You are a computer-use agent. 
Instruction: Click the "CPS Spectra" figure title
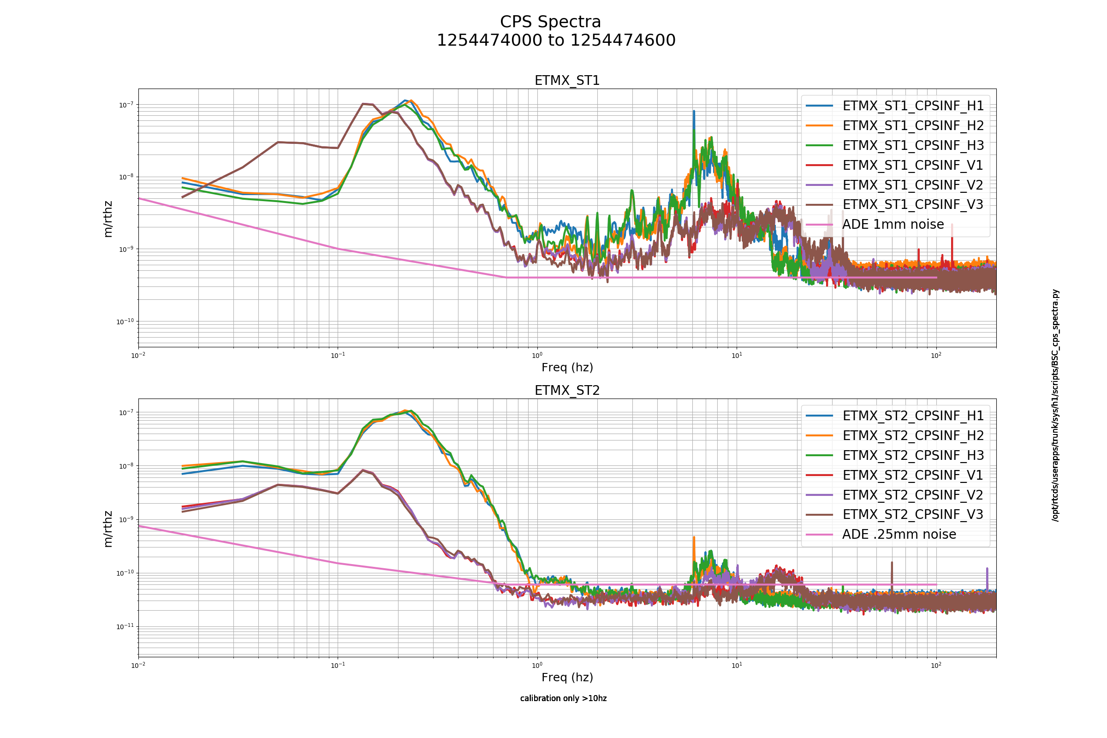[550, 22]
